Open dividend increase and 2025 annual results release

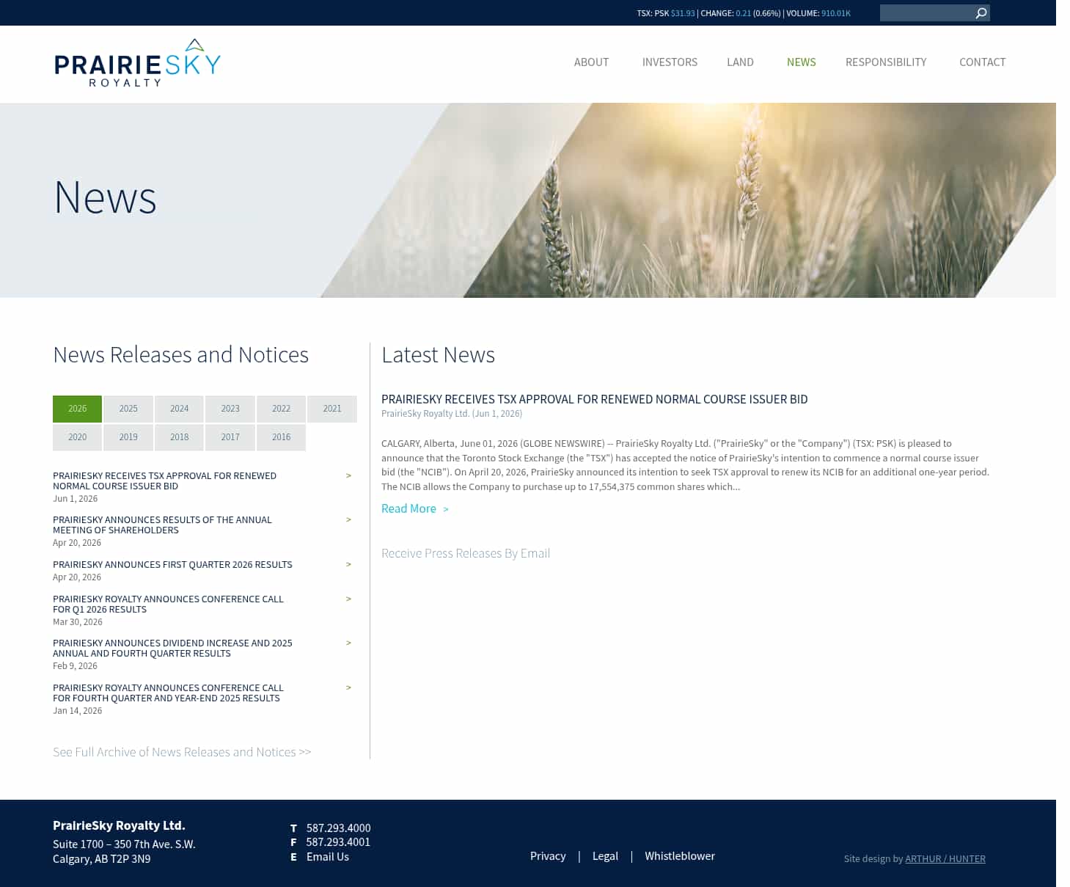coord(172,648)
